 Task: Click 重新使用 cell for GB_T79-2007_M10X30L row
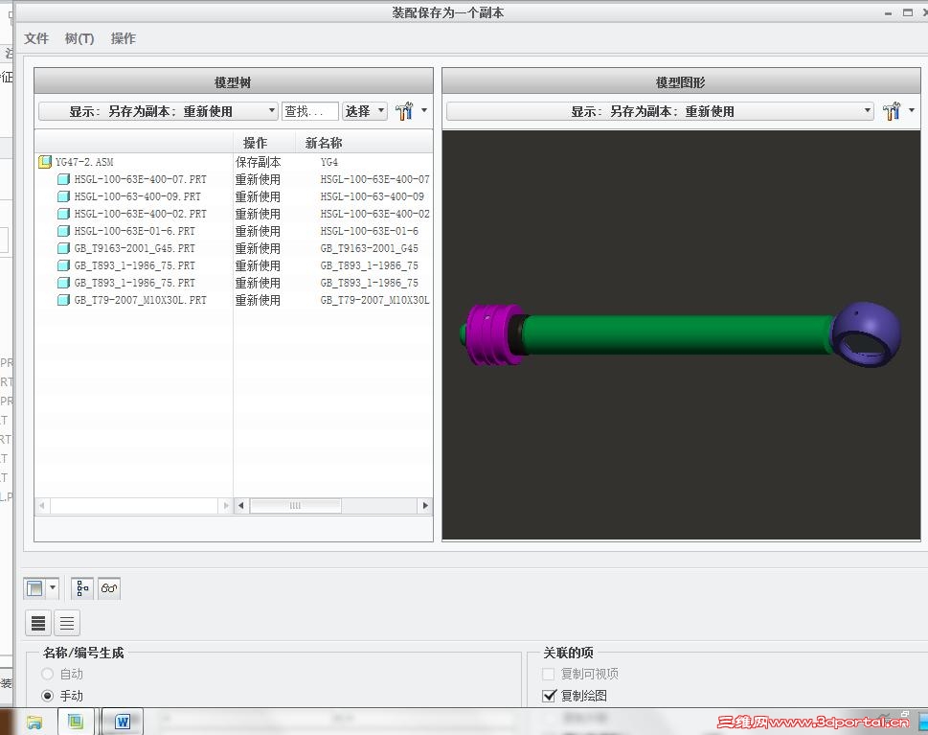258,300
